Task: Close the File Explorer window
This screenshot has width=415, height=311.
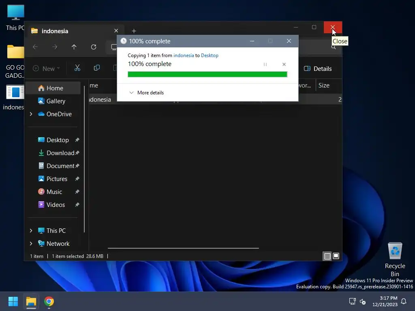Action: pos(333,27)
